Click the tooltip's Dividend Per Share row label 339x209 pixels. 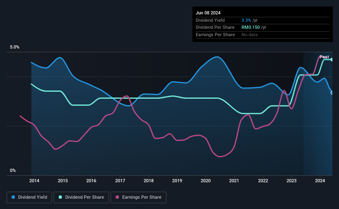coord(215,28)
